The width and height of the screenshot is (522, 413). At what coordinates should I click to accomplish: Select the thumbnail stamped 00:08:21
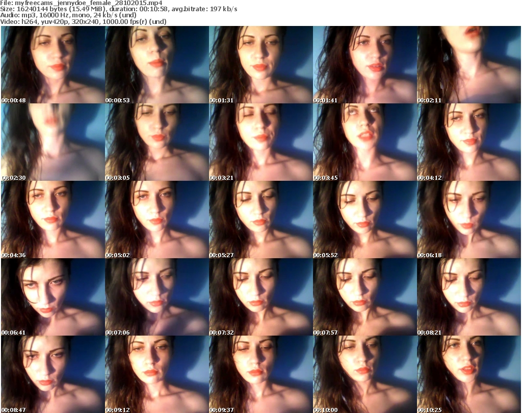point(469,297)
